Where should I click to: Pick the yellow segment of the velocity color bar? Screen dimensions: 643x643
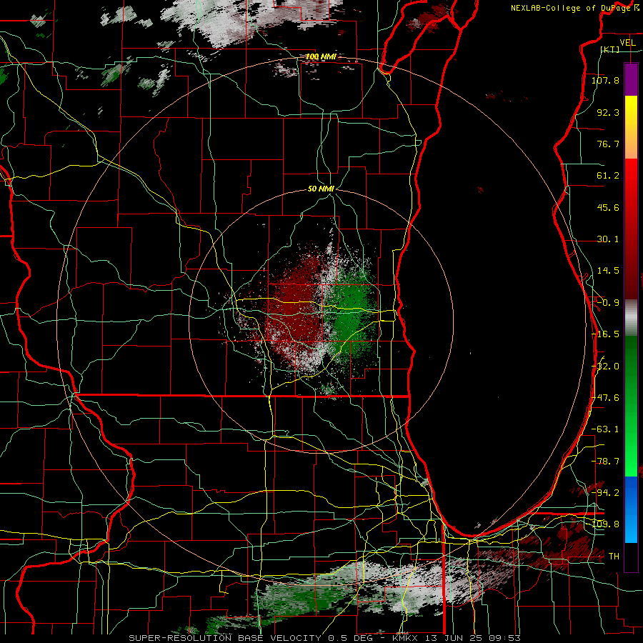pos(631,113)
